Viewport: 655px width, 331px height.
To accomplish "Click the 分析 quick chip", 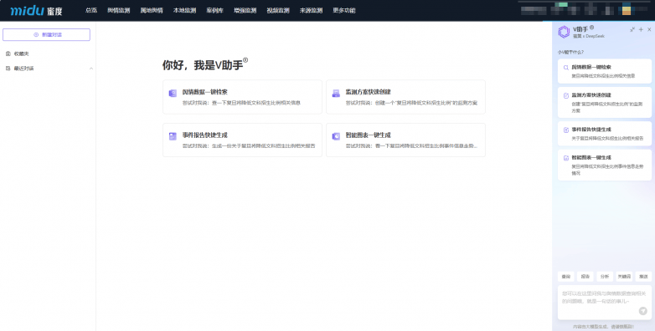I will coord(605,277).
